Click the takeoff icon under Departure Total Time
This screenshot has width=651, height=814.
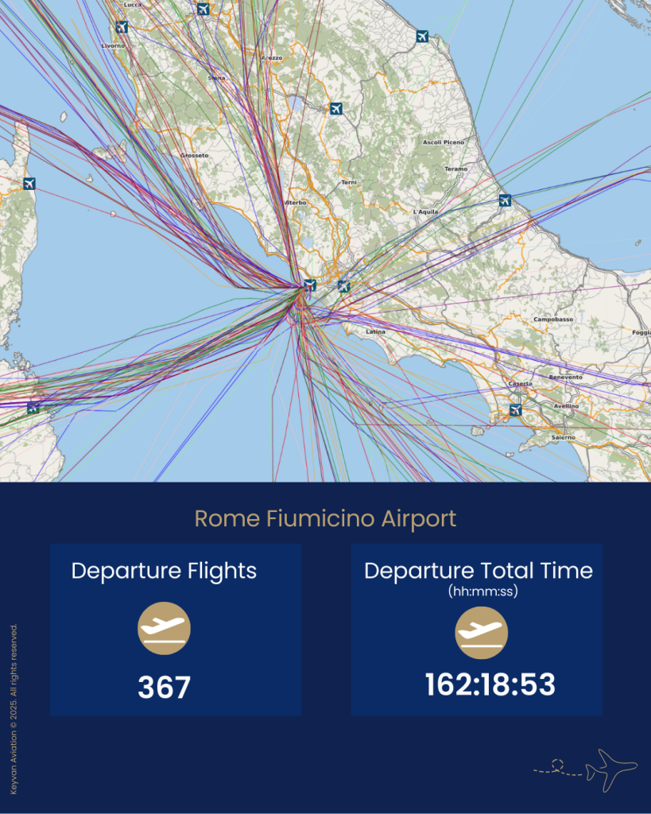(x=481, y=633)
